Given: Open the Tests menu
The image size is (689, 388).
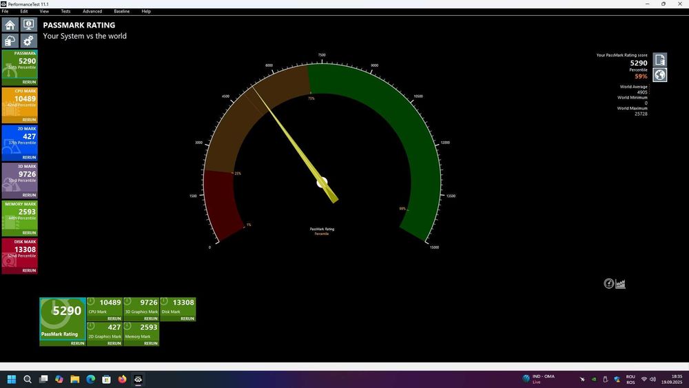Looking at the screenshot, I should [65, 12].
